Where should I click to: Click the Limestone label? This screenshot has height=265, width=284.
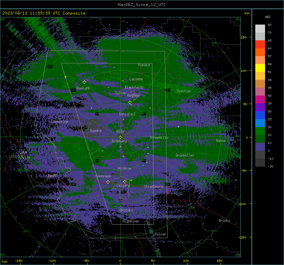click(60, 122)
